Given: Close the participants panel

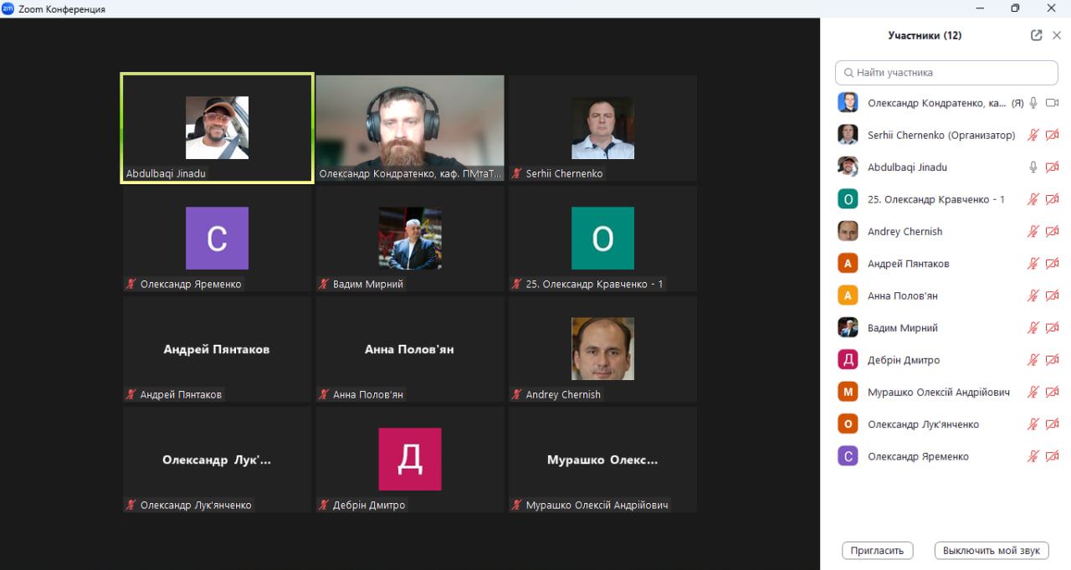Looking at the screenshot, I should (x=1057, y=35).
